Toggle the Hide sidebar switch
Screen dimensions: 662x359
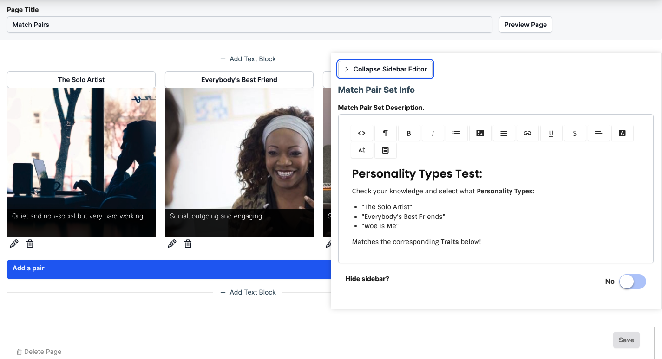(x=632, y=282)
